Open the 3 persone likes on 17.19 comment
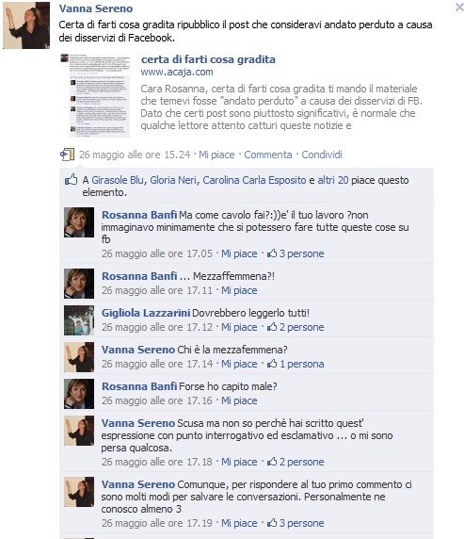The image size is (464, 539). [x=296, y=523]
